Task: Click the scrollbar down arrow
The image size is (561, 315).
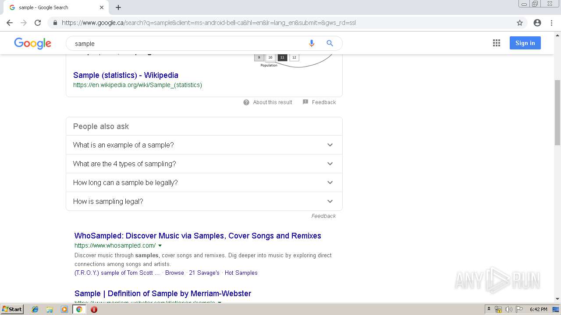Action: coord(557,299)
